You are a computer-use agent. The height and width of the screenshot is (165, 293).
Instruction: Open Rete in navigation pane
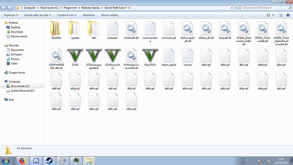tap(9, 100)
